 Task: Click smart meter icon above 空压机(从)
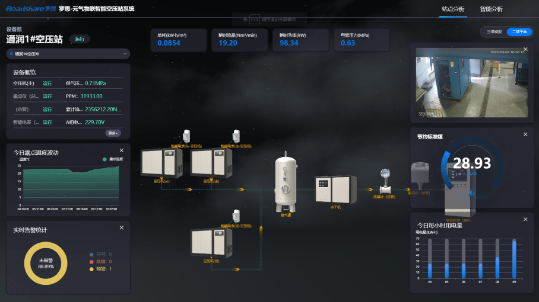186,136
